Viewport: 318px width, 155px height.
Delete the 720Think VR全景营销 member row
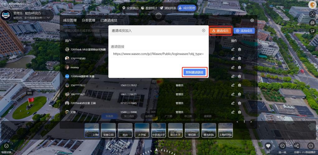pos(240,50)
